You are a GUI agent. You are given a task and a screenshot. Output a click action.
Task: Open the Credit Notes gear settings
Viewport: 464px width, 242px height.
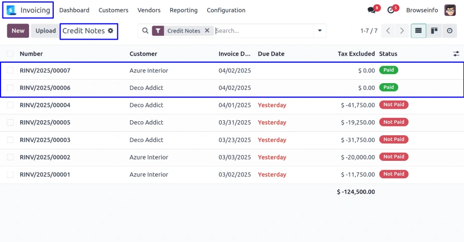point(111,30)
